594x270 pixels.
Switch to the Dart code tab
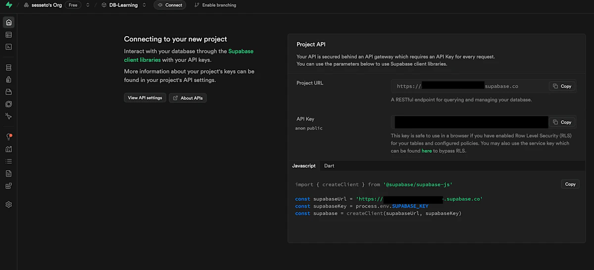click(329, 166)
